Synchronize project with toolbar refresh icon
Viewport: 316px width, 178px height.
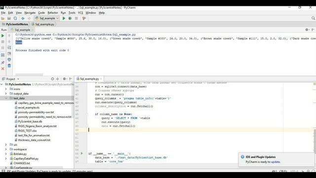tap(15, 18)
